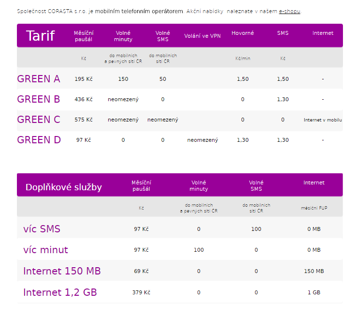
Task: Select the víc minut service name
Action: click(x=46, y=250)
